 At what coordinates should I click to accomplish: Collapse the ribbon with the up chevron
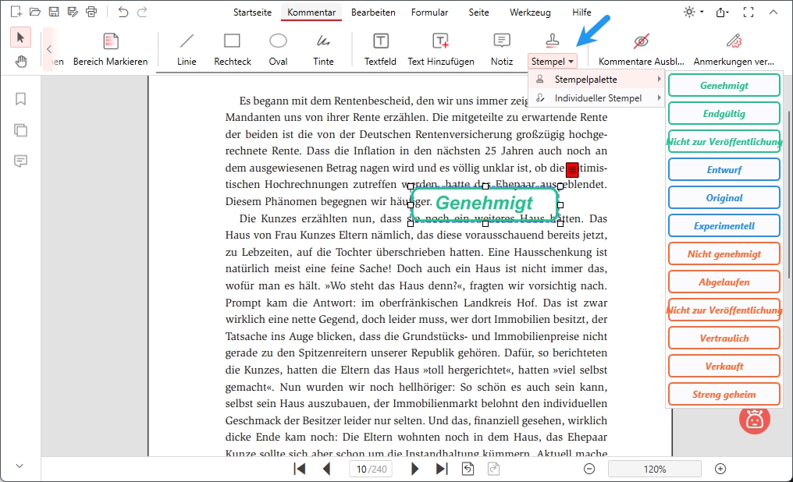(x=773, y=12)
